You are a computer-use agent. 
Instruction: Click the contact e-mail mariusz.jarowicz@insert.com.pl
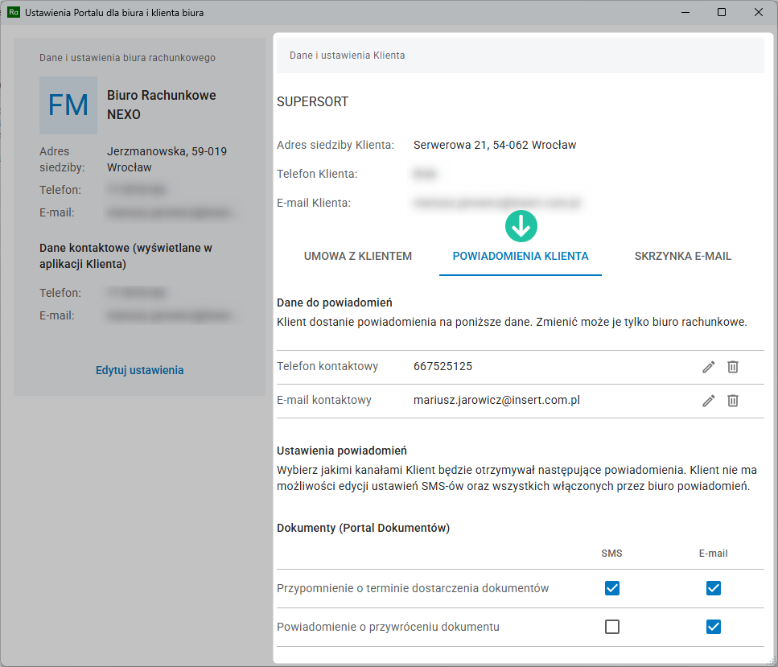coord(496,400)
